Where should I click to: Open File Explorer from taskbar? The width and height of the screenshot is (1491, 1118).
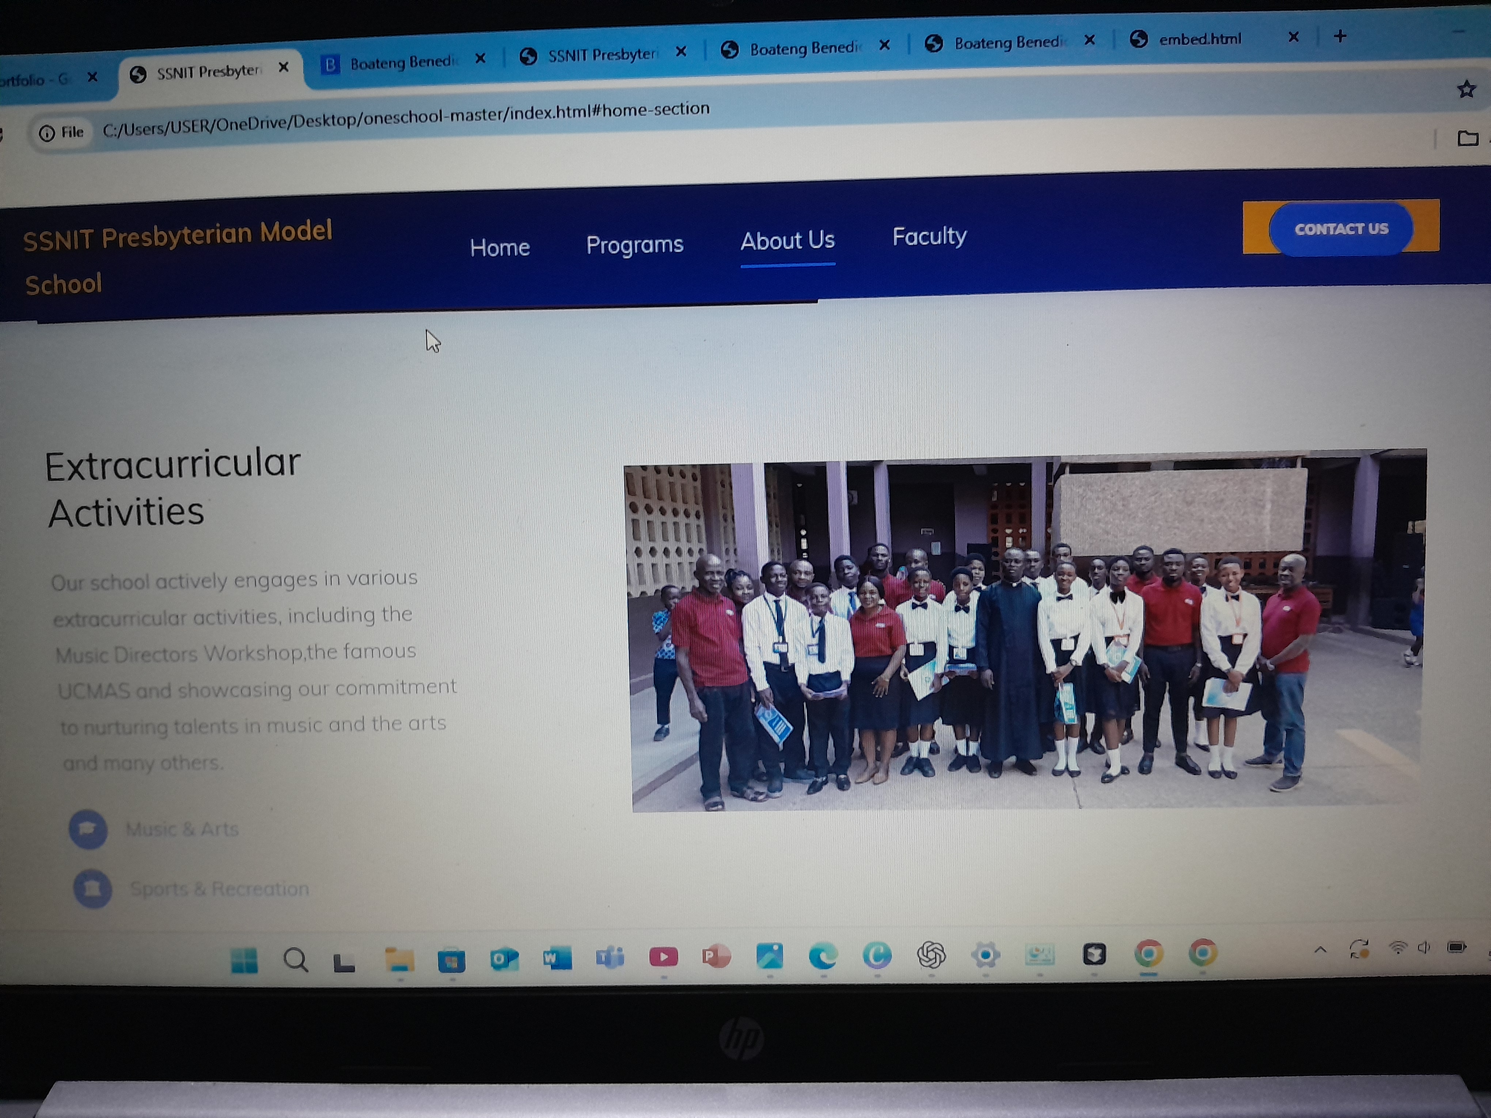click(399, 960)
